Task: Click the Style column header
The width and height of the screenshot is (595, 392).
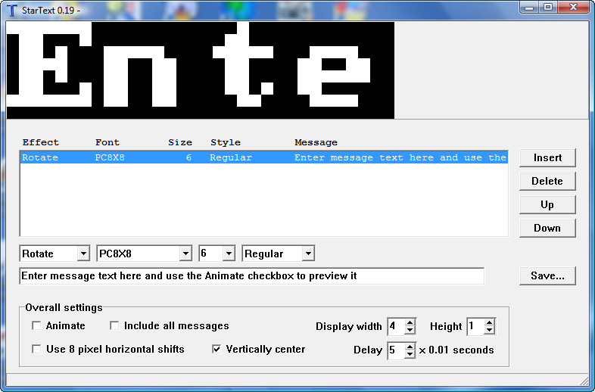Action: (x=226, y=142)
